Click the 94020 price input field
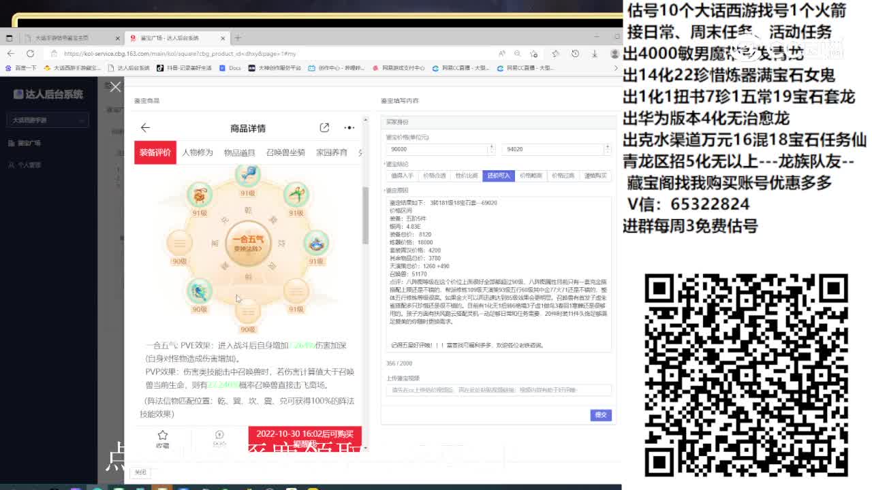This screenshot has height=490, width=872. point(552,149)
